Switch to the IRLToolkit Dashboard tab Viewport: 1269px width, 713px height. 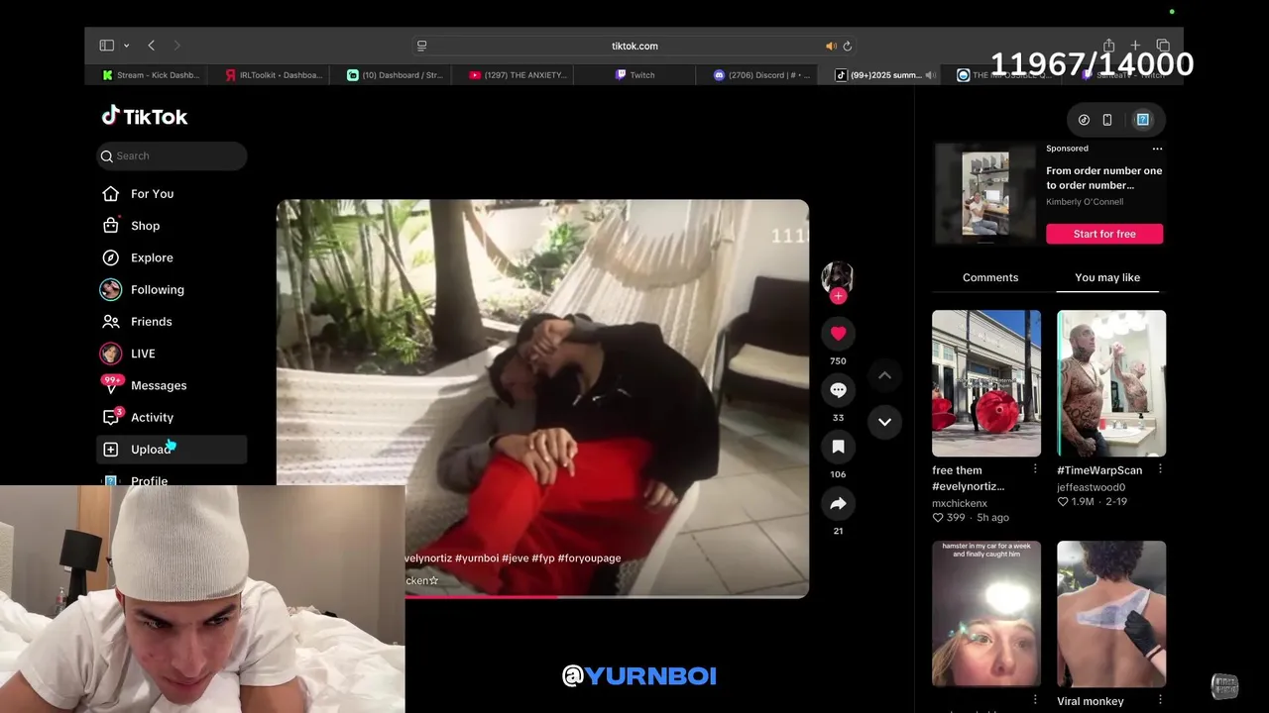tap(273, 75)
